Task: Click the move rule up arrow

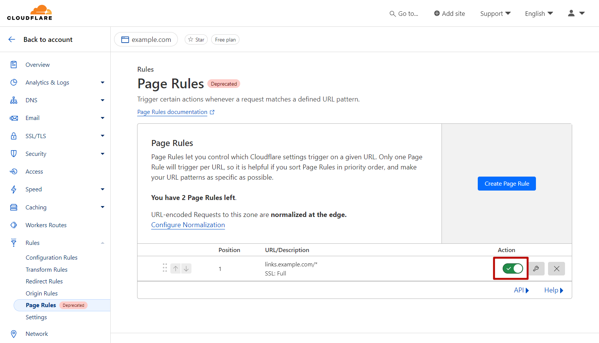Action: tap(176, 269)
